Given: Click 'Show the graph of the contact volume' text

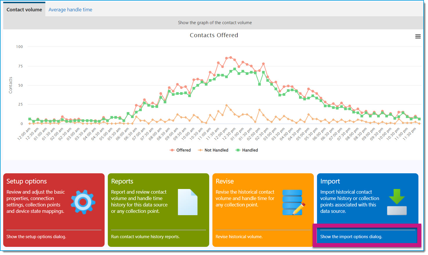Looking at the screenshot, I should 215,23.
